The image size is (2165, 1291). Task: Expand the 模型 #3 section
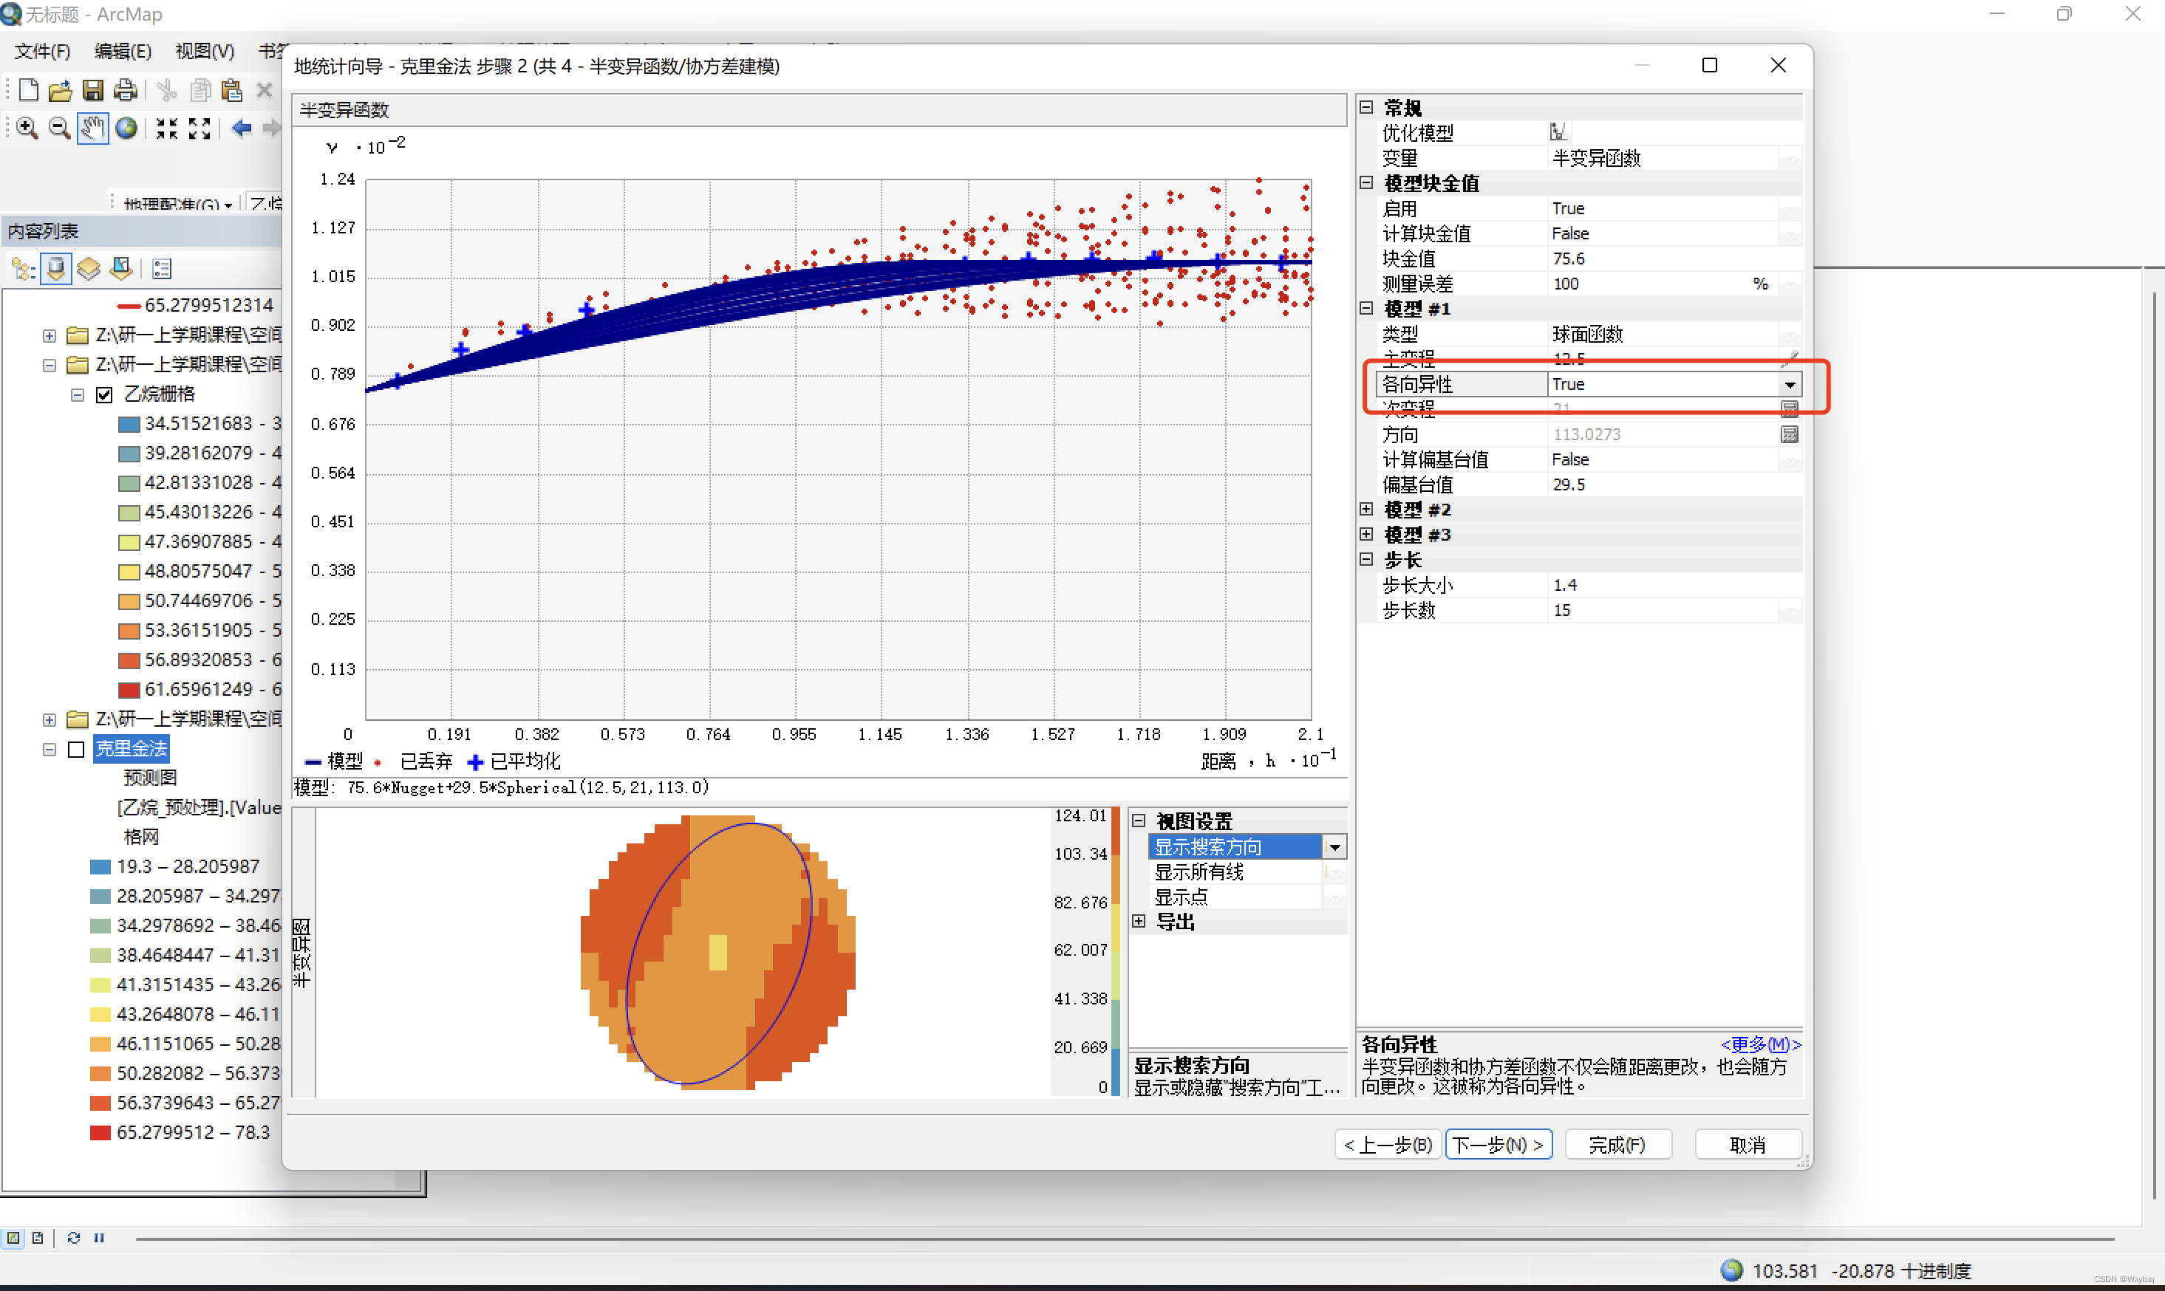1366,534
